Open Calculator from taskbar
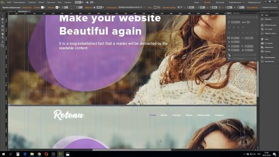 point(18,154)
